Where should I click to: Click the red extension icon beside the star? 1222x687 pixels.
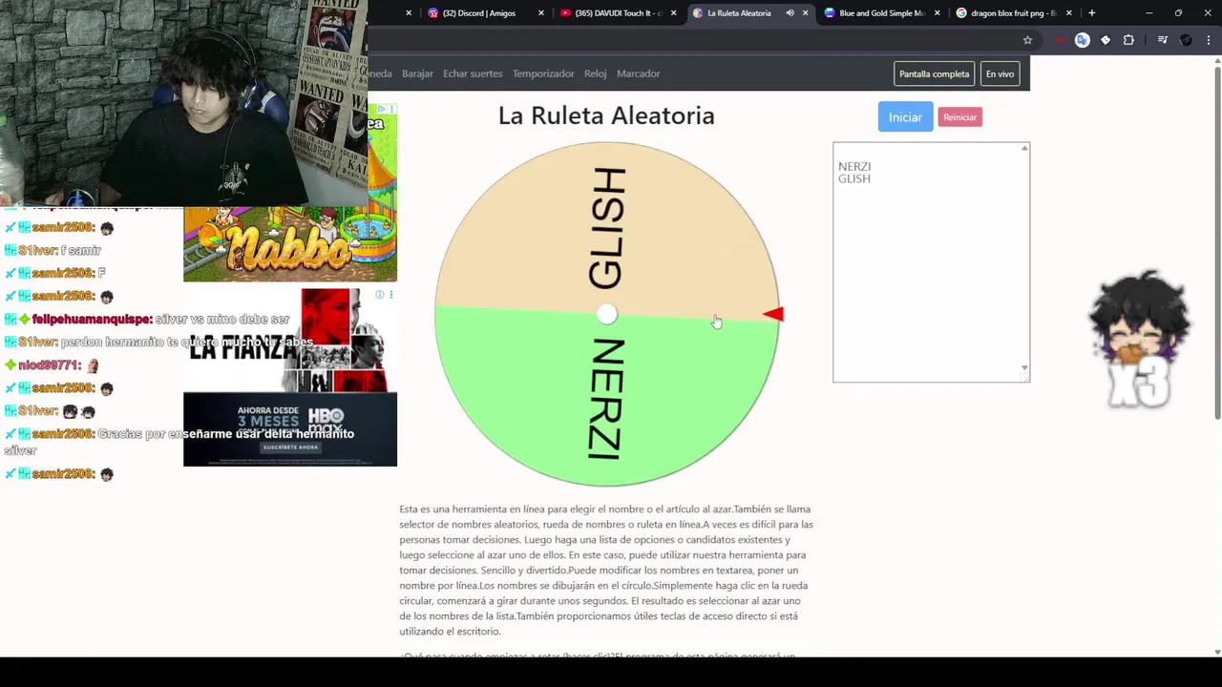1059,40
